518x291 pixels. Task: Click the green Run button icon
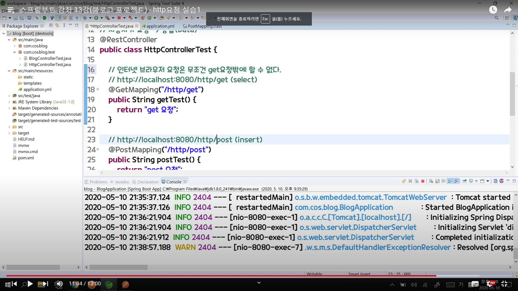(96, 18)
